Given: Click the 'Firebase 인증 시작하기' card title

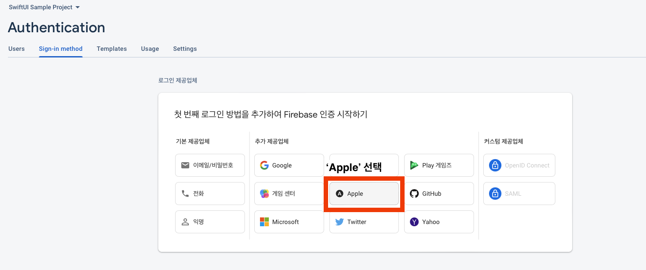Looking at the screenshot, I should pyautogui.click(x=271, y=114).
